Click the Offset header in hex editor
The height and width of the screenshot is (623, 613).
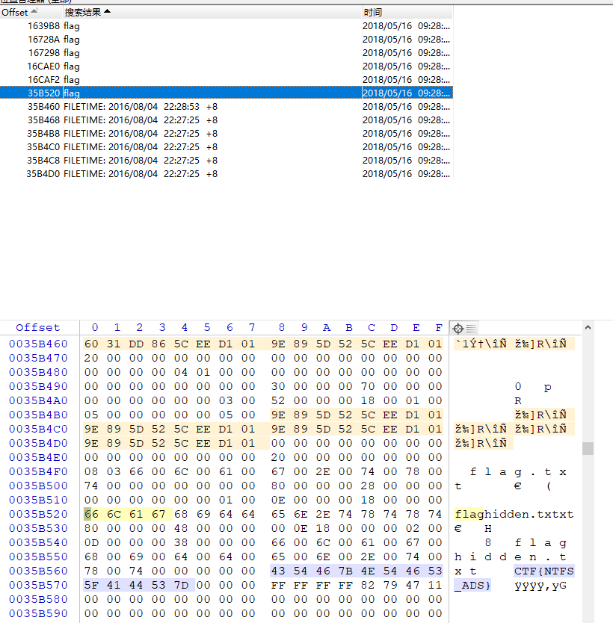point(37,328)
